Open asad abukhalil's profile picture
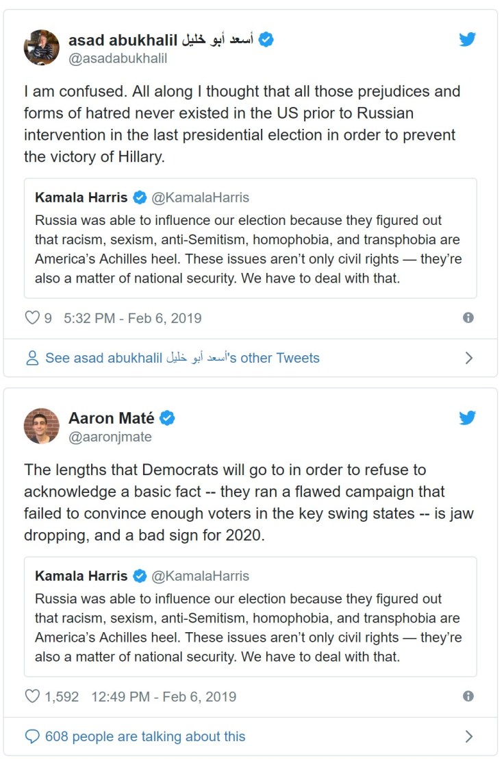Screen dimensions: 504x759 click(42, 47)
